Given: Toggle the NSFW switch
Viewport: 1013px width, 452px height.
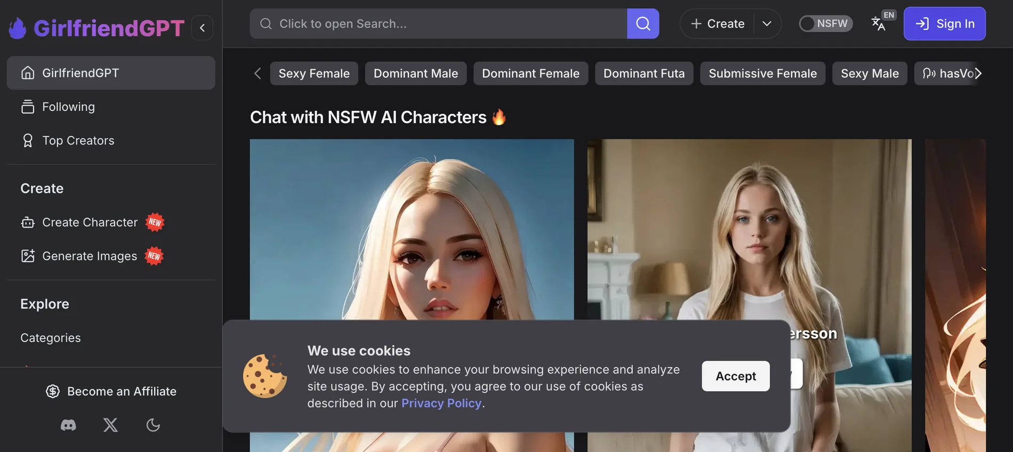Looking at the screenshot, I should (826, 23).
